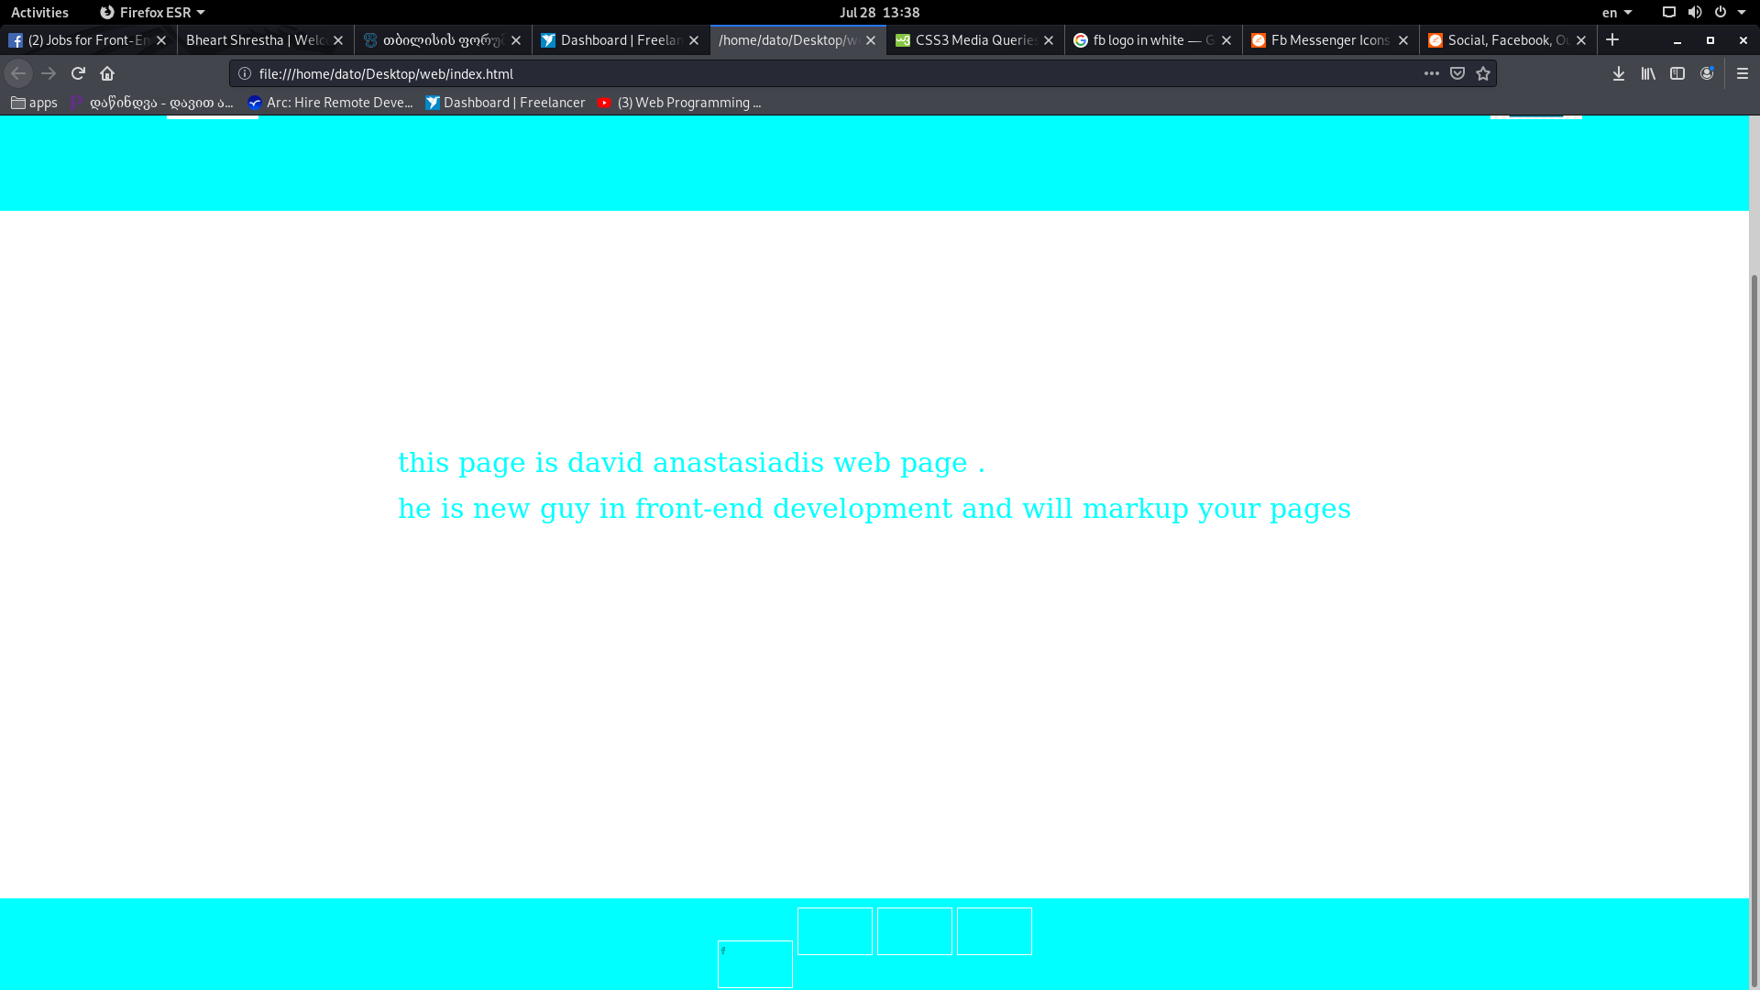The height and width of the screenshot is (990, 1760).
Task: Open the Activities overview button
Action: click(39, 12)
